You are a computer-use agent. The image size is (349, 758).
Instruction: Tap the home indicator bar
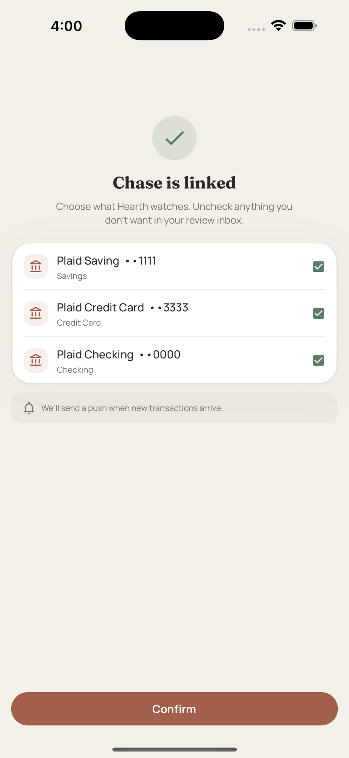click(174, 749)
